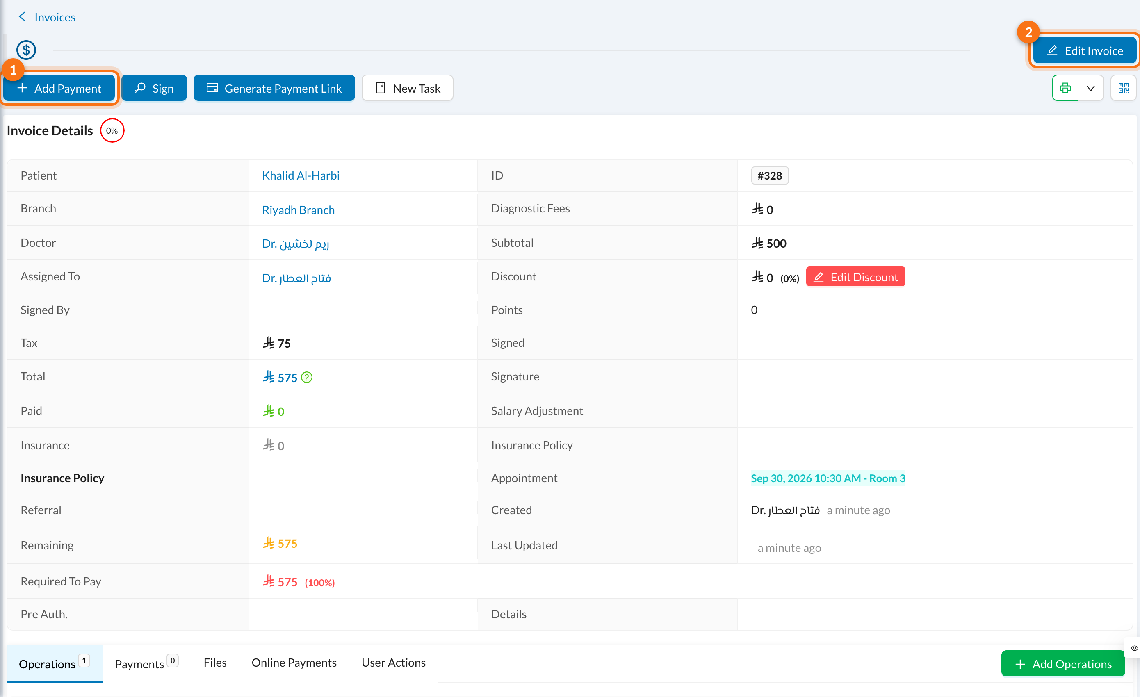Create a New Task
This screenshot has height=697, width=1140.
(407, 88)
